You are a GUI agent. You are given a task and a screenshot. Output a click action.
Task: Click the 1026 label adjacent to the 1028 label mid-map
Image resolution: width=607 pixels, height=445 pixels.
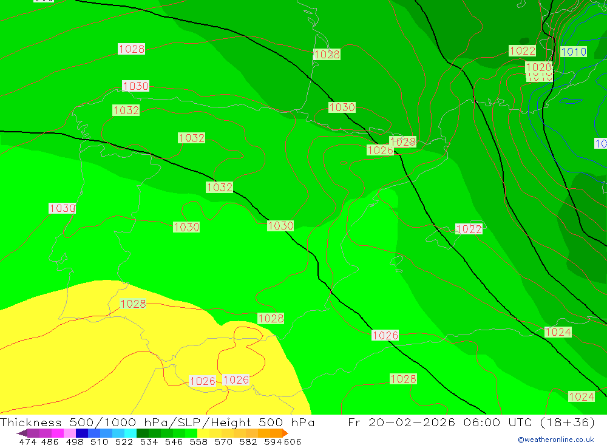click(x=380, y=151)
